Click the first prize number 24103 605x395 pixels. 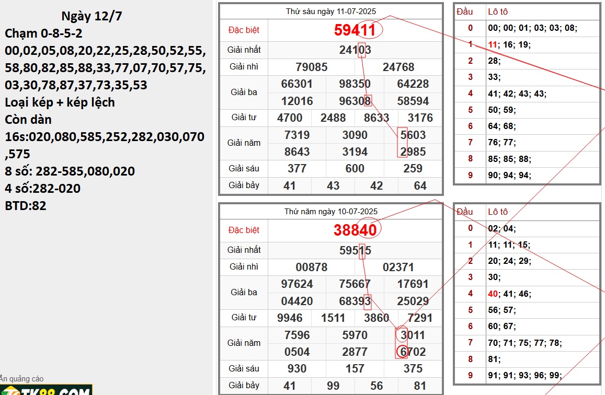(x=355, y=50)
